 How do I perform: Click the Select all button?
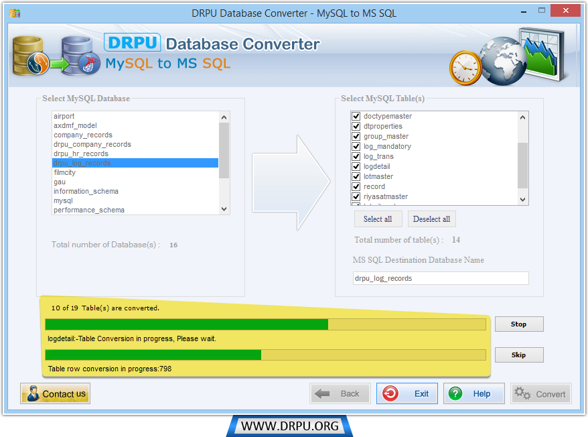click(378, 219)
